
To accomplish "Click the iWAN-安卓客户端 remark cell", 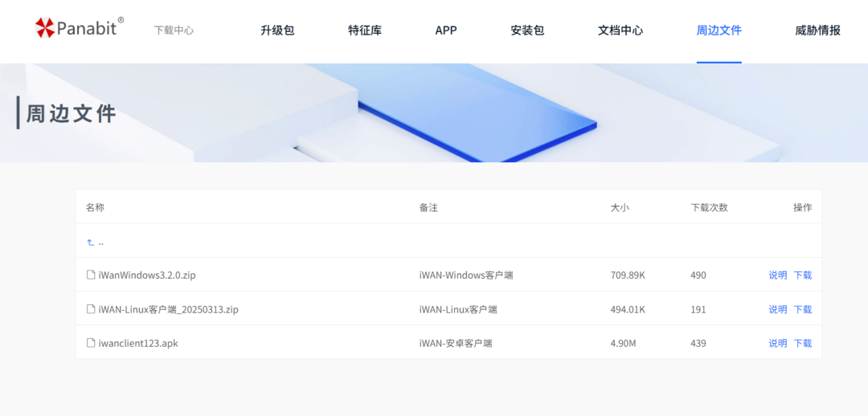I will click(456, 343).
